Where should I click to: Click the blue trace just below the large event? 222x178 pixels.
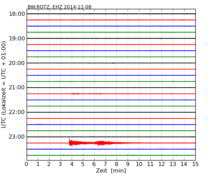pyautogui.click(x=111, y=149)
